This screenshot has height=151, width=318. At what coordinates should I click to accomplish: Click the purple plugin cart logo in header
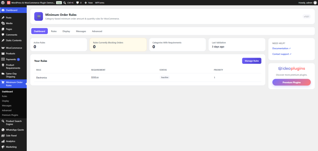[39, 17]
